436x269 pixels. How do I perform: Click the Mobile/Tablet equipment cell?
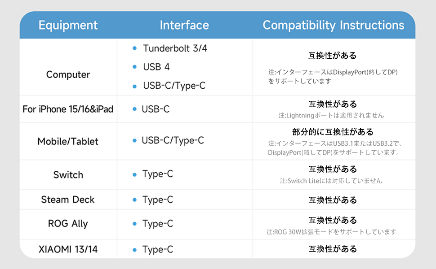[x=68, y=141]
